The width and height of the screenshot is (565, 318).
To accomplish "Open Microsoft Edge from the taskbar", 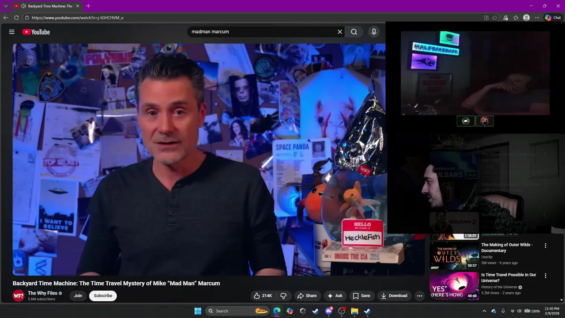I will pyautogui.click(x=277, y=311).
